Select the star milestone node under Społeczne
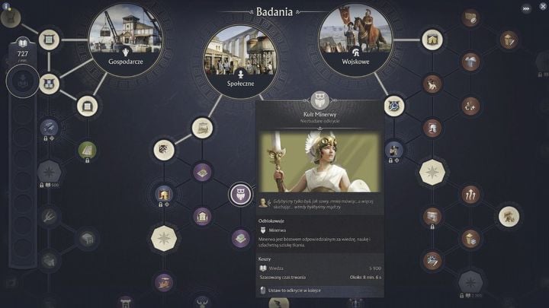 164,239
